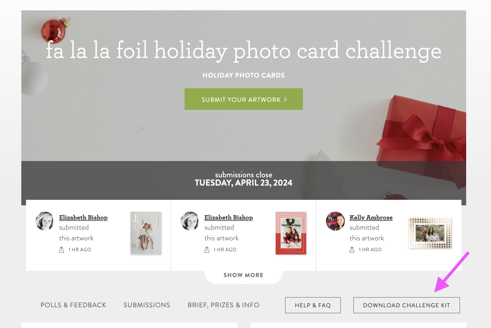This screenshot has width=491, height=328.
Task: Click first Elizabeth Bishop profile avatar
Action: [x=45, y=221]
